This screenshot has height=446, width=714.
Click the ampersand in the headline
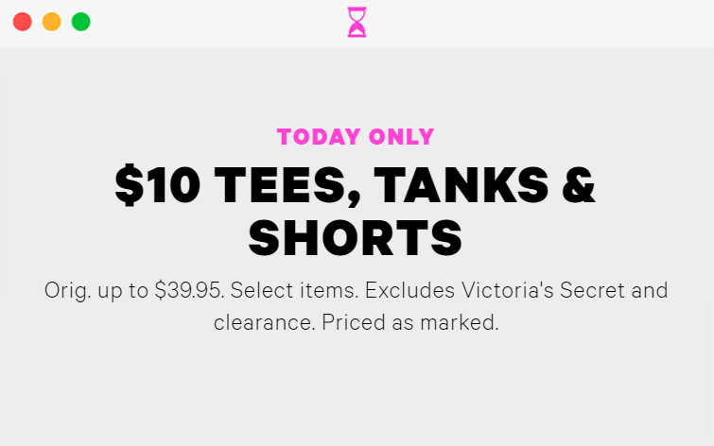tap(579, 184)
